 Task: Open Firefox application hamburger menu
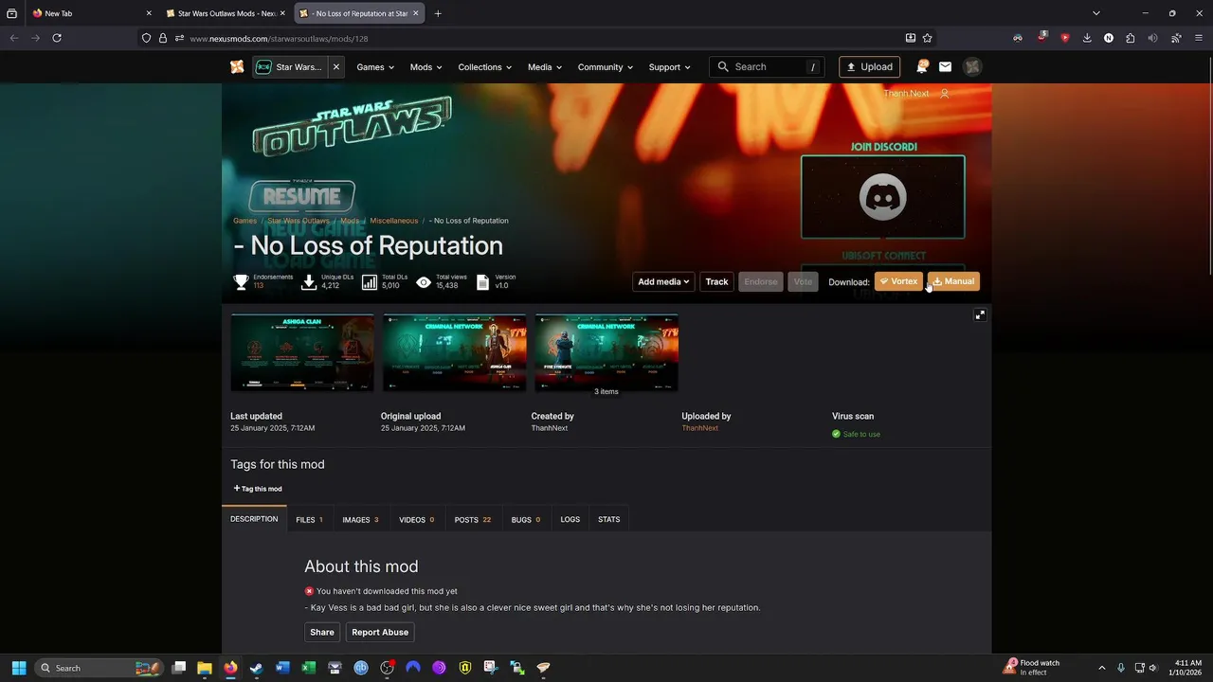click(x=1199, y=38)
